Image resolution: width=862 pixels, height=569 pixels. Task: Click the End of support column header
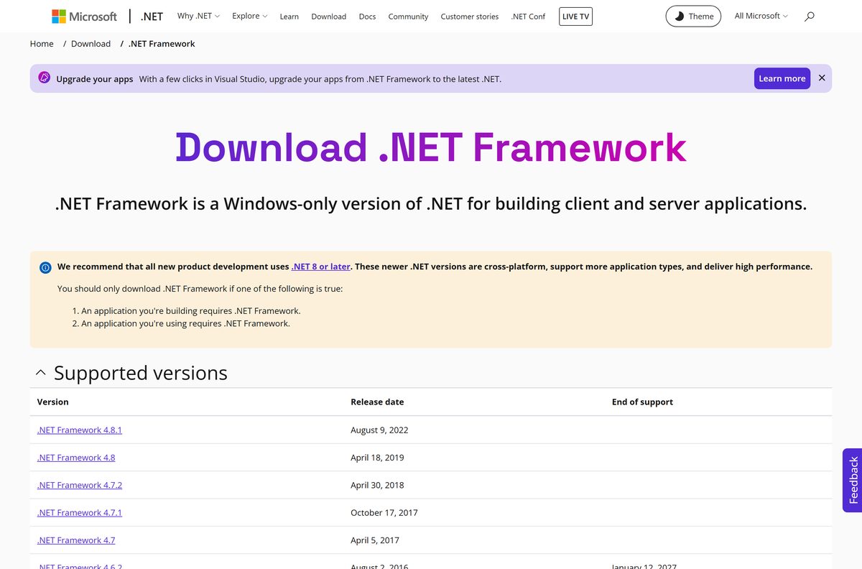tap(642, 402)
